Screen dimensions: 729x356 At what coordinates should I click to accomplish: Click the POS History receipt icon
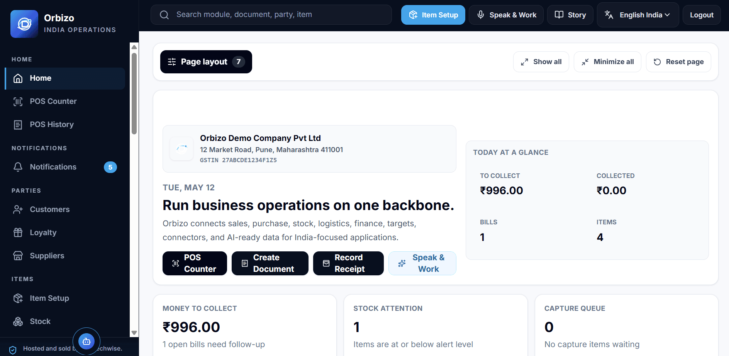click(x=18, y=125)
